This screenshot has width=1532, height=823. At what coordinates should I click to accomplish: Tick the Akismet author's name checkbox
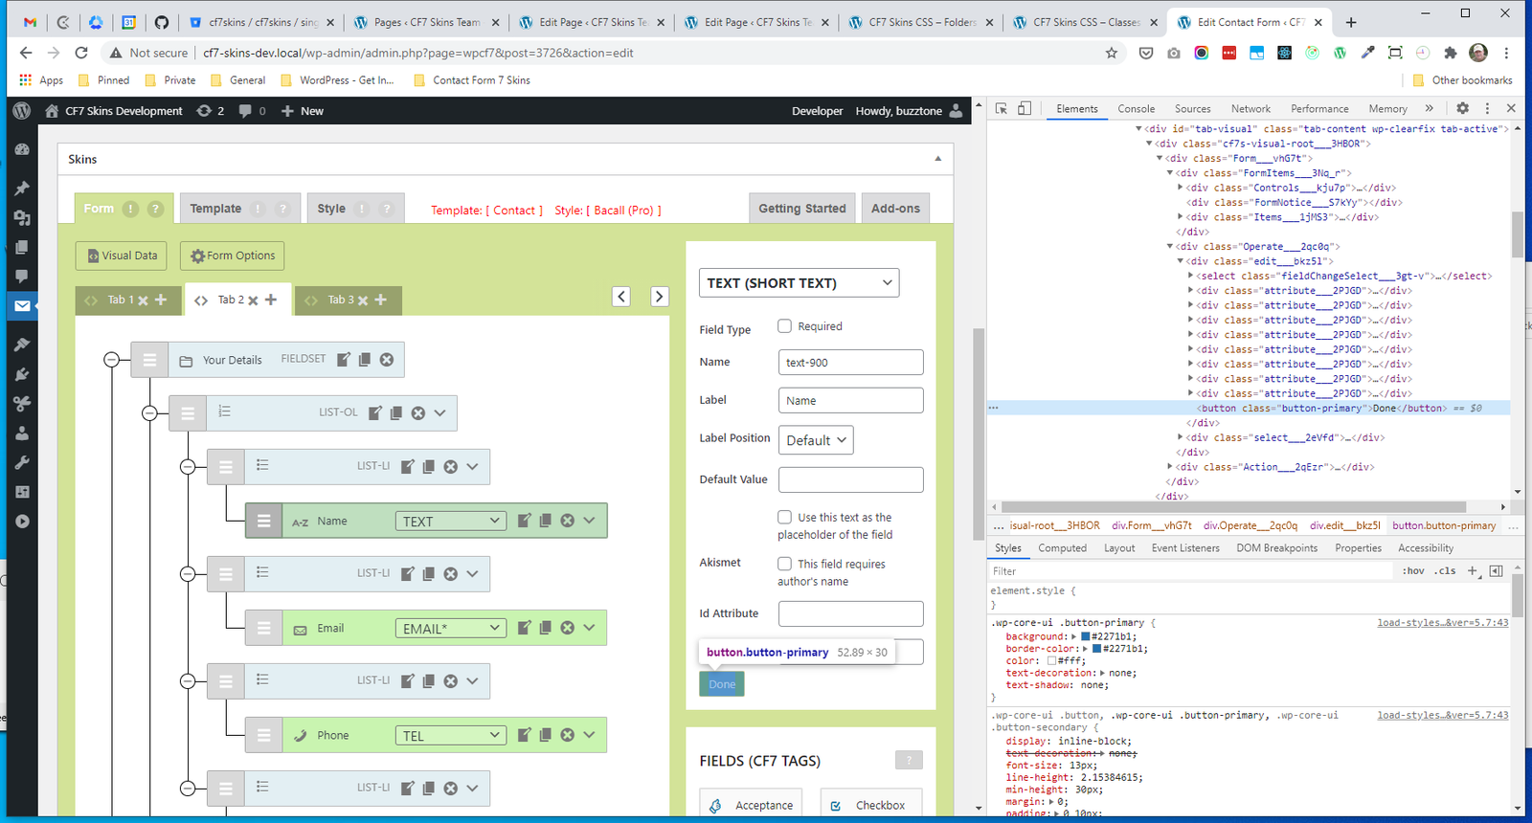pos(784,564)
